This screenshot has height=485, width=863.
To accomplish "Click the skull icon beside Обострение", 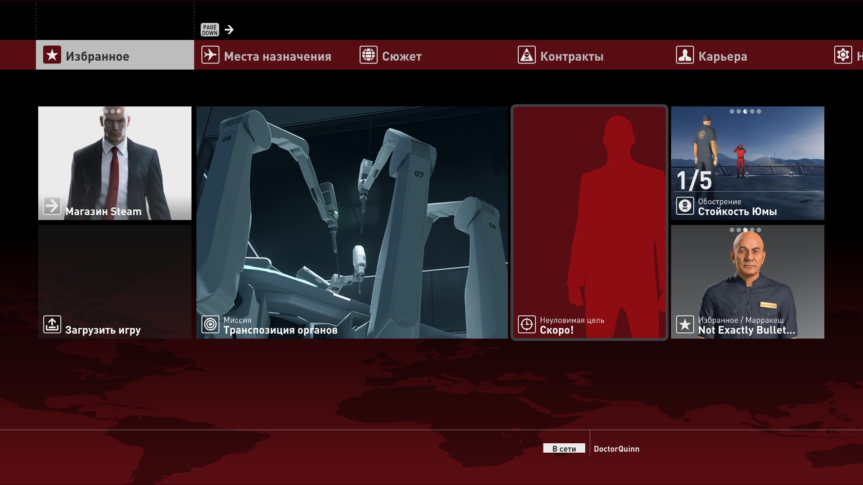I will click(x=685, y=206).
